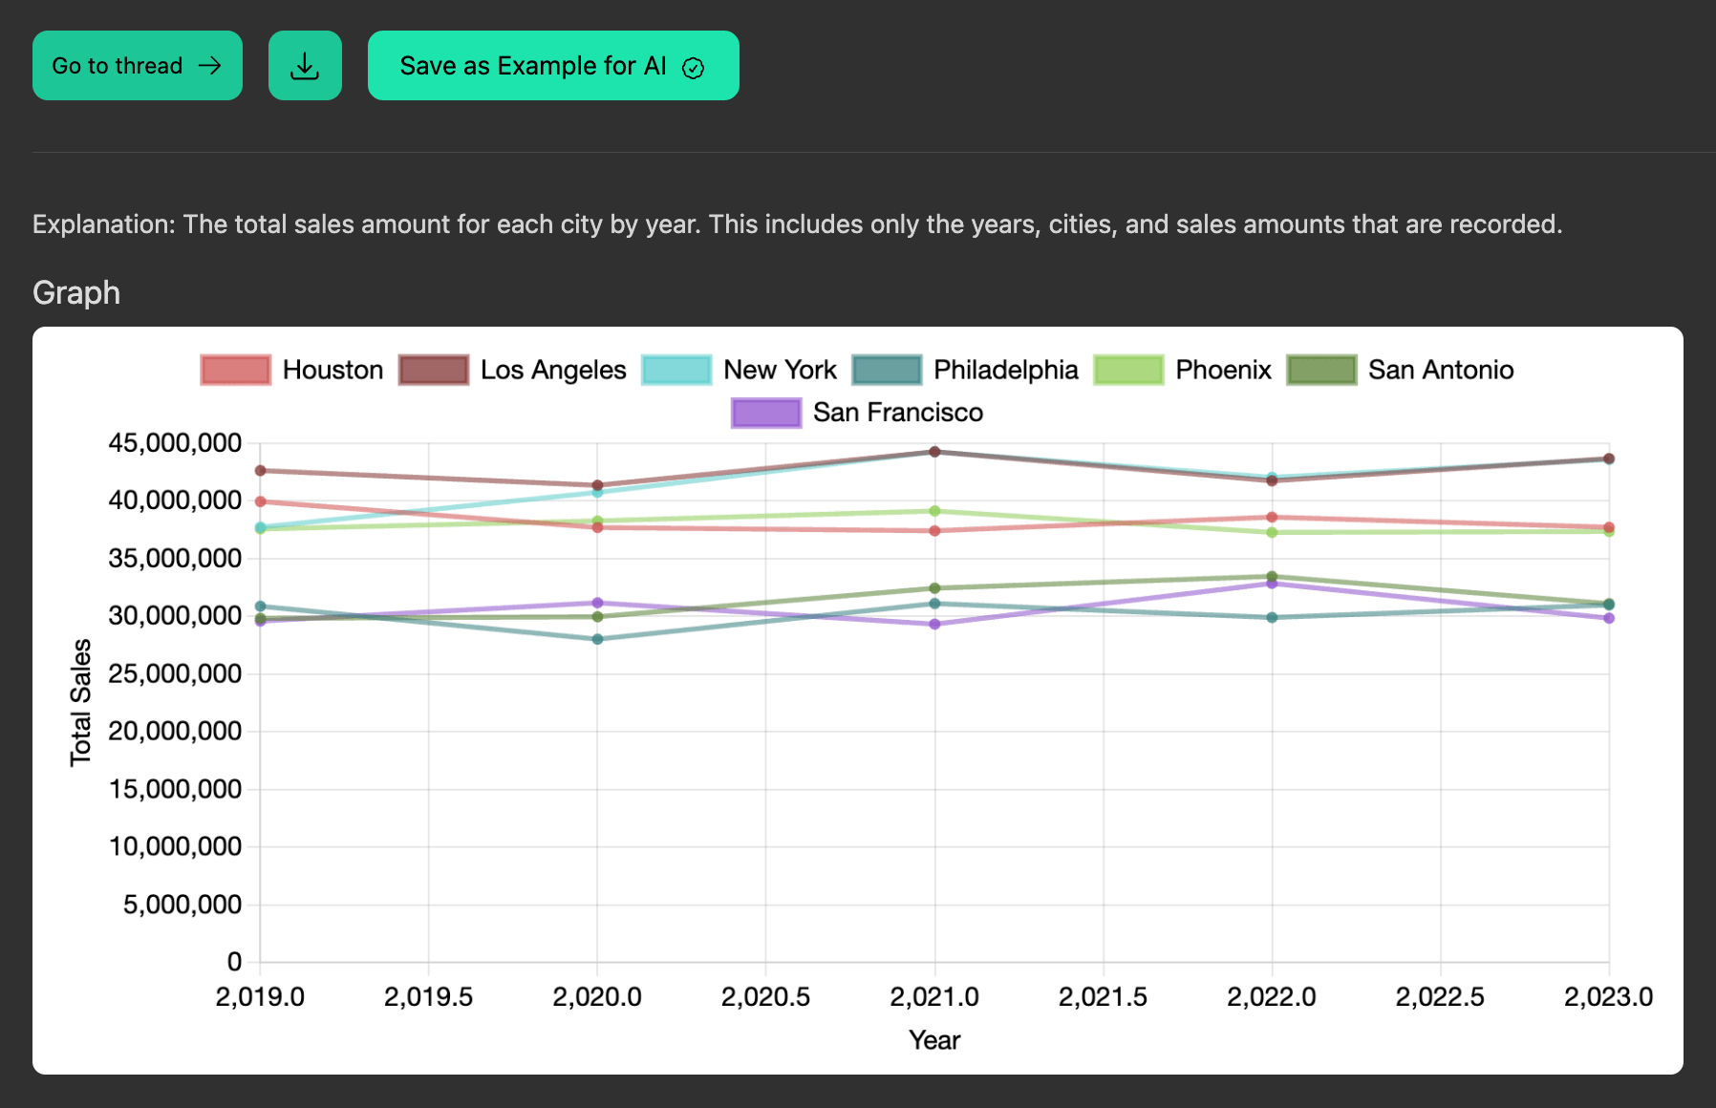Click the 5,000,000 y-axis label
This screenshot has height=1108, width=1716.
coord(182,905)
